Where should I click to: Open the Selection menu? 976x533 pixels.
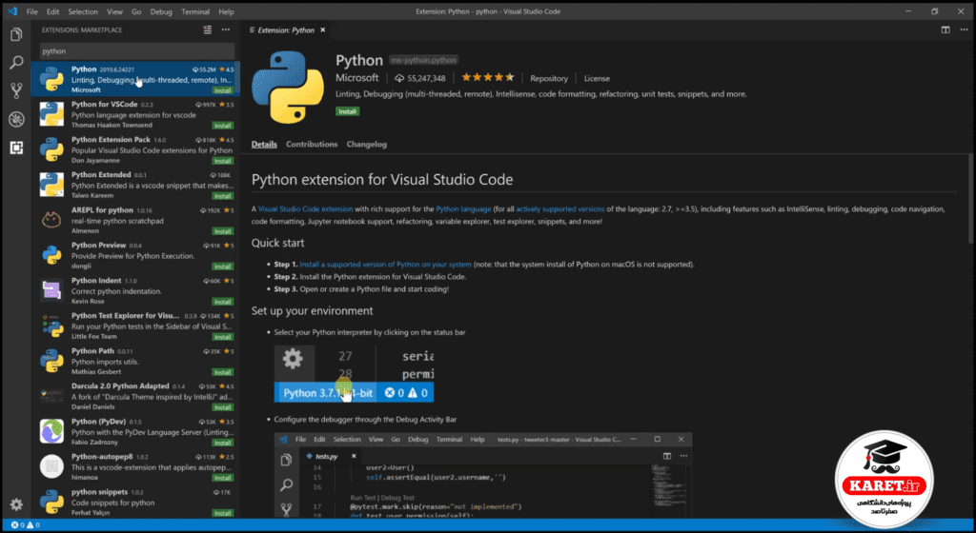(x=83, y=11)
